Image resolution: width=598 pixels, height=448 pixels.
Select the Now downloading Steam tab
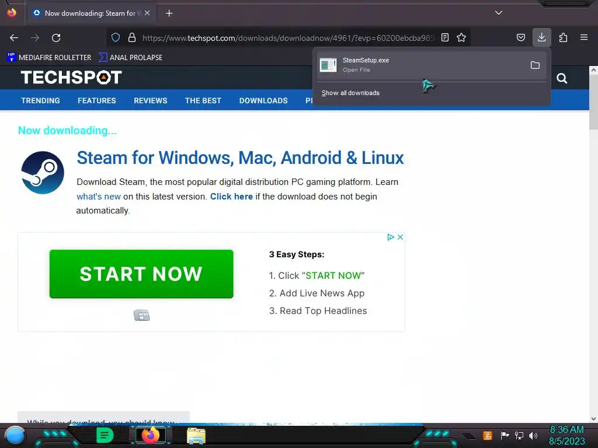pyautogui.click(x=92, y=13)
